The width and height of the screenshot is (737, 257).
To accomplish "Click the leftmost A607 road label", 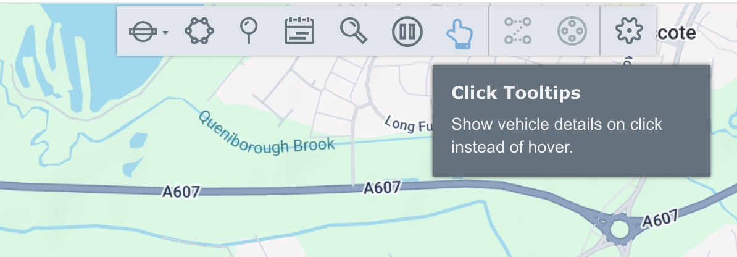I will coord(181,192).
